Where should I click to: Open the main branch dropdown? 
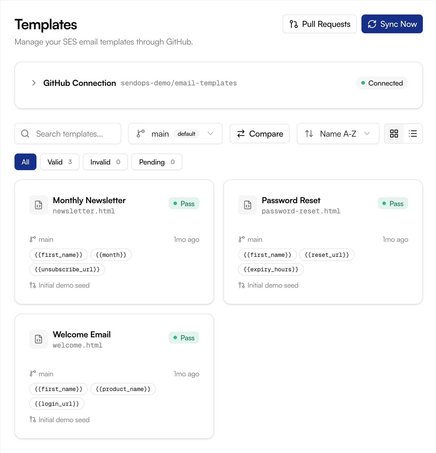(175, 134)
